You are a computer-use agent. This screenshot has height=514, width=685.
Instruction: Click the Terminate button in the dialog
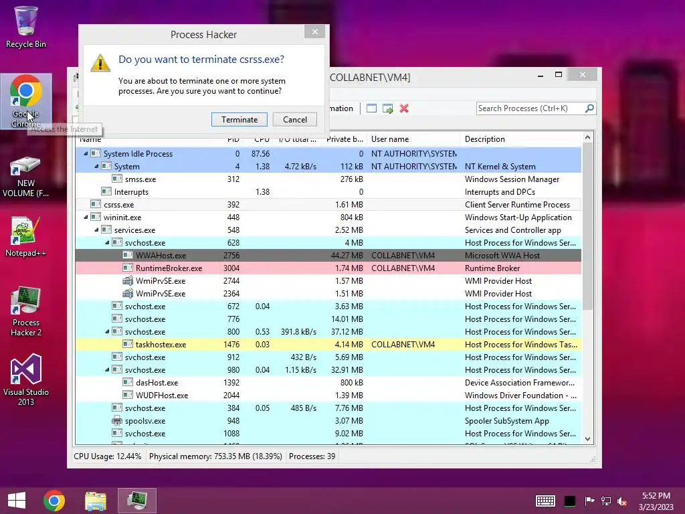239,120
